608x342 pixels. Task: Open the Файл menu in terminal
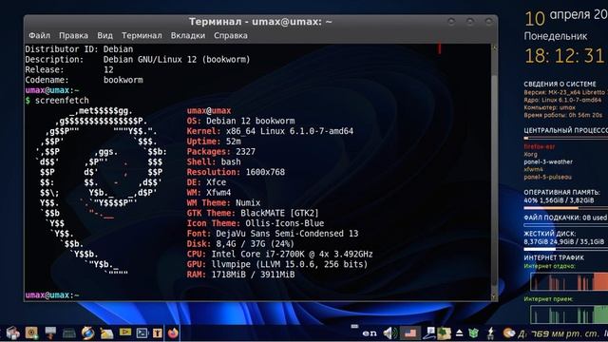pos(39,36)
